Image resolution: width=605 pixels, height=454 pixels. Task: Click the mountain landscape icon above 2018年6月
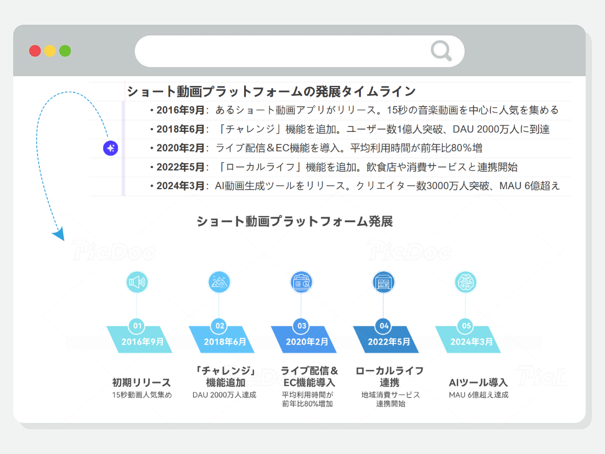tap(219, 281)
